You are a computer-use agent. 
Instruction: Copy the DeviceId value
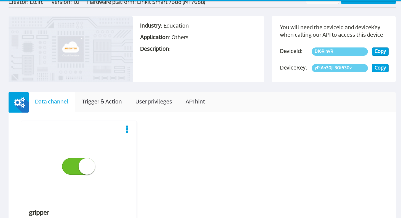[380, 52]
